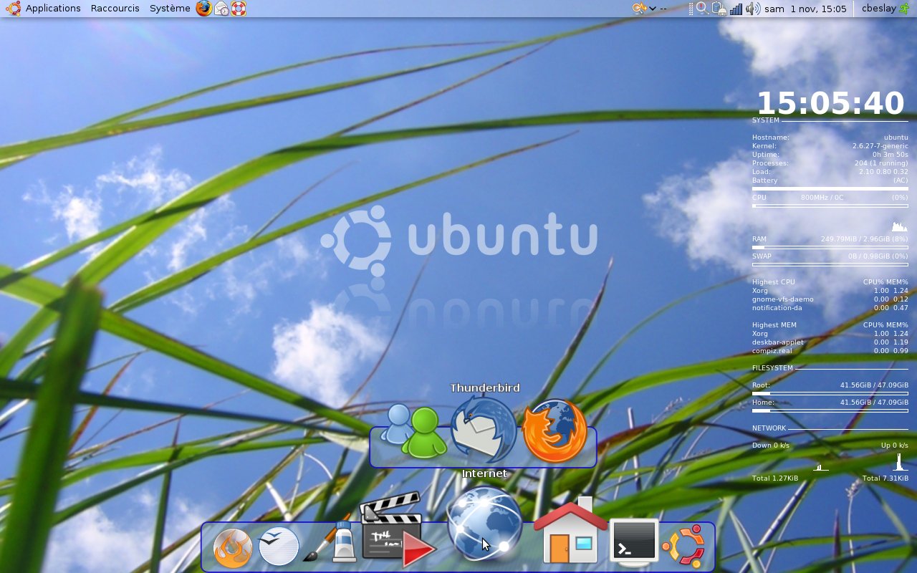Click the Total 7.31KiB upload text
This screenshot has height=573, width=917.
point(885,478)
